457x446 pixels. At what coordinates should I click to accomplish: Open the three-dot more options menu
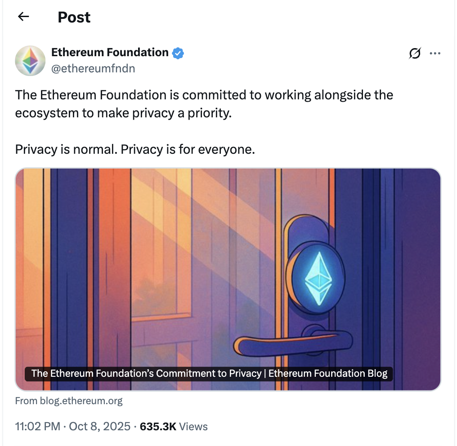point(435,54)
